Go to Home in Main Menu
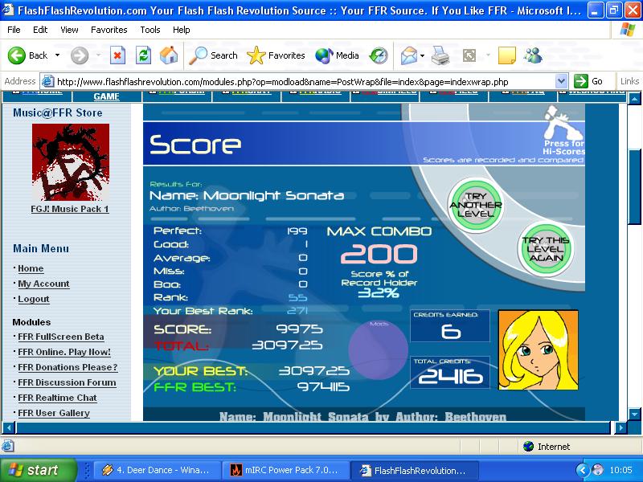This screenshot has width=643, height=482. [x=31, y=268]
